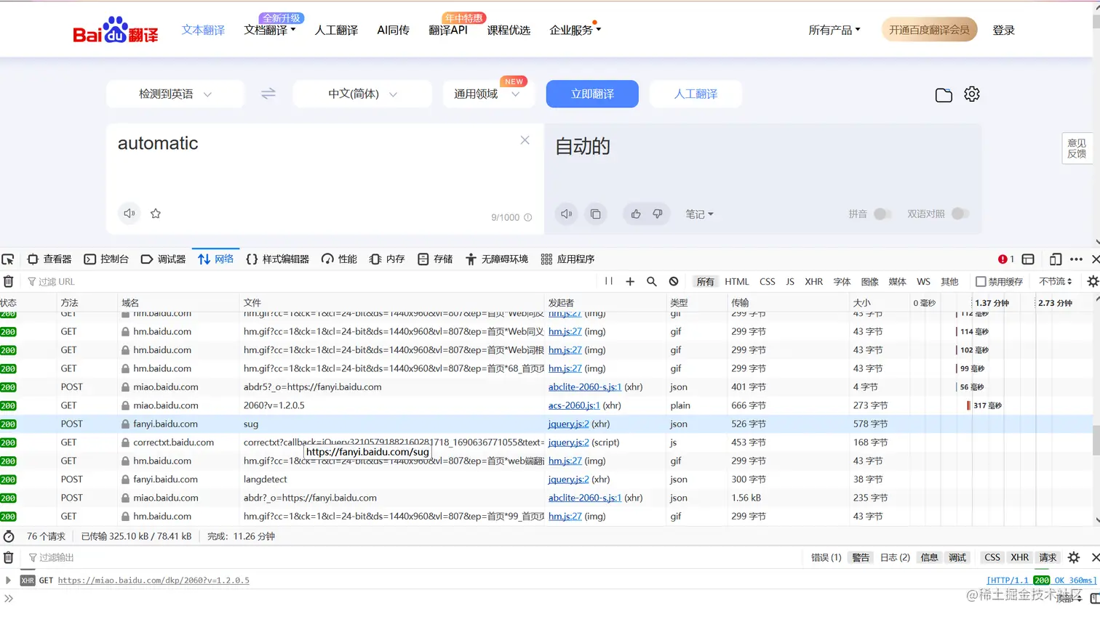Filter network by XHR type
The image size is (1100, 619).
tap(813, 281)
